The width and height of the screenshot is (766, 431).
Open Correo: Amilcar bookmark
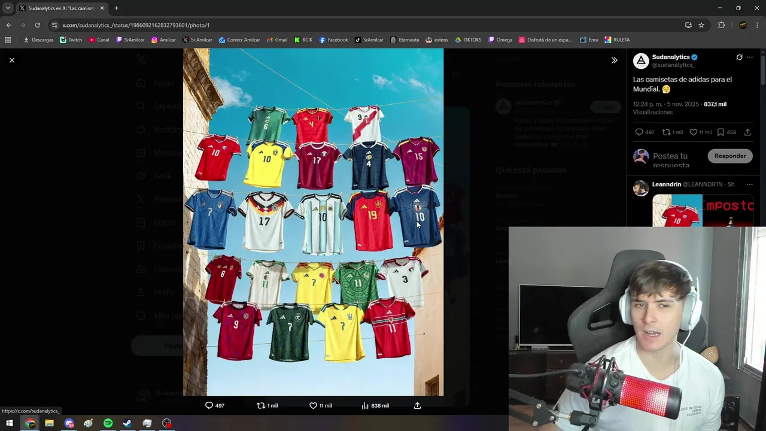[x=239, y=40]
